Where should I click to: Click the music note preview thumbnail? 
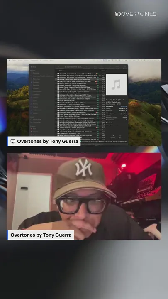tap(116, 84)
